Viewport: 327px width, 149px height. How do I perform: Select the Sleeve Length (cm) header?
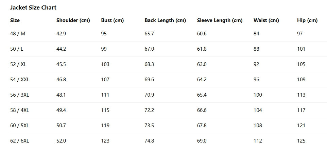(x=220, y=20)
